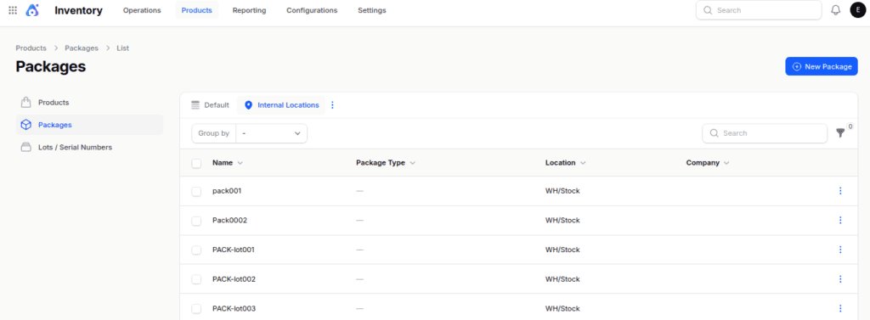The height and width of the screenshot is (320, 870).
Task: Open the user avatar 'E' menu
Action: pos(858,10)
